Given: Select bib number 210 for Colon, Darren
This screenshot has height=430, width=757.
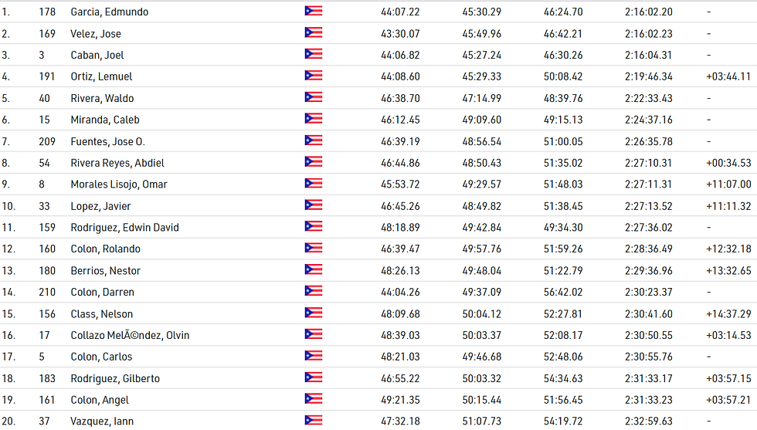Looking at the screenshot, I should (47, 293).
